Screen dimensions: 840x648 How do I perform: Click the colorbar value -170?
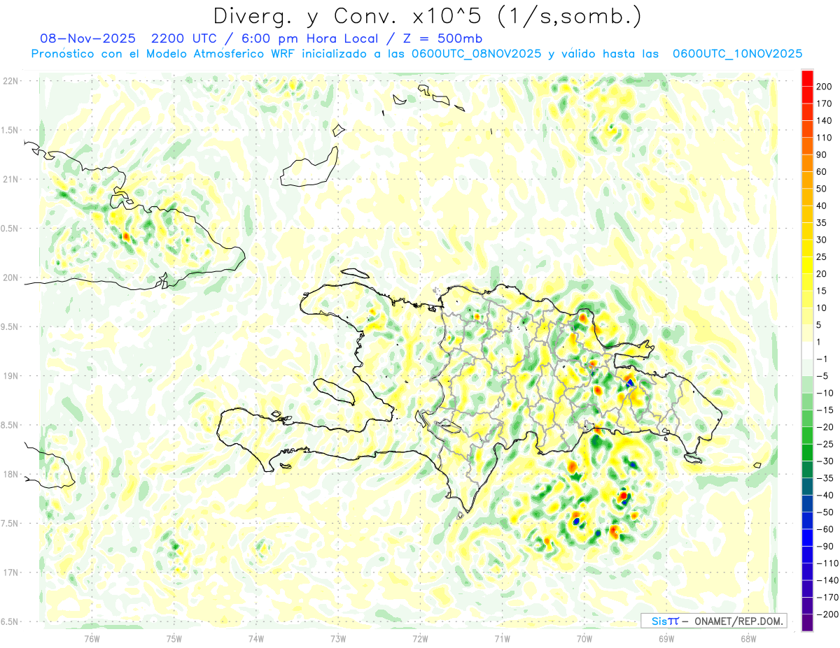pos(829,597)
